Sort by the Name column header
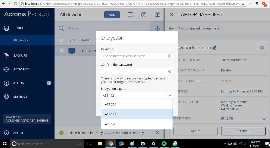Viewport: 270px width, 148px height. pyautogui.click(x=86, y=40)
